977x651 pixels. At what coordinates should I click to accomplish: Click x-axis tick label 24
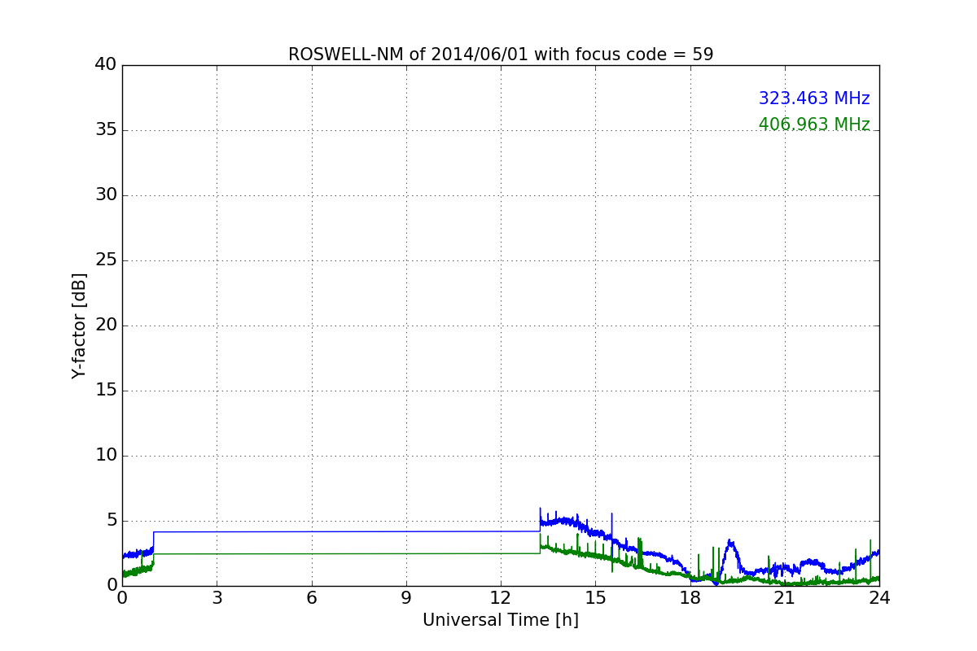point(879,598)
